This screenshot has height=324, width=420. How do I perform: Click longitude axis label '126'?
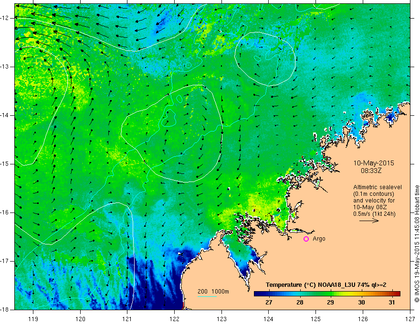click(363, 319)
